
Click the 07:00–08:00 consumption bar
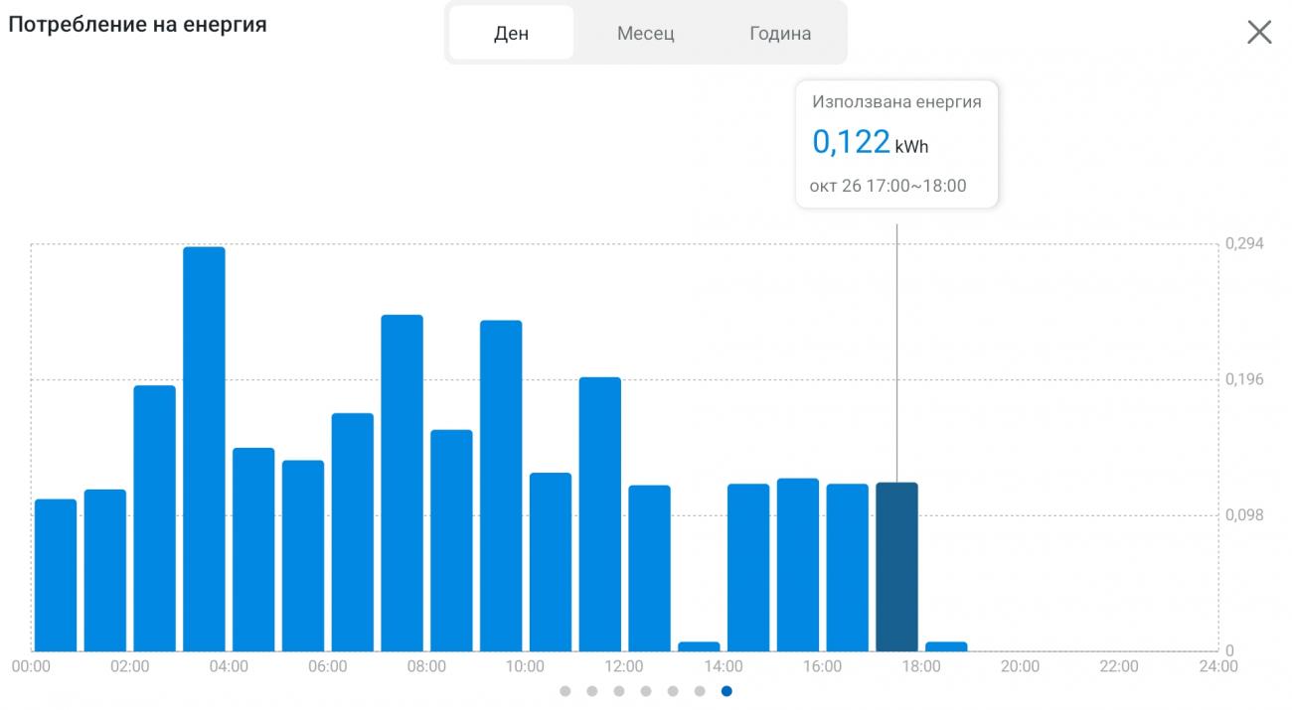(x=403, y=483)
